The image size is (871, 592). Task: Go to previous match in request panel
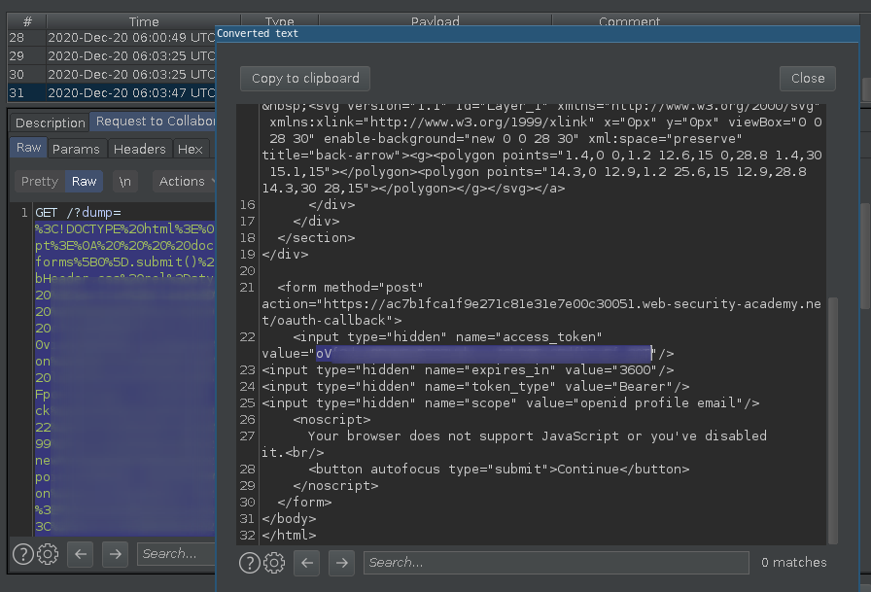point(80,554)
